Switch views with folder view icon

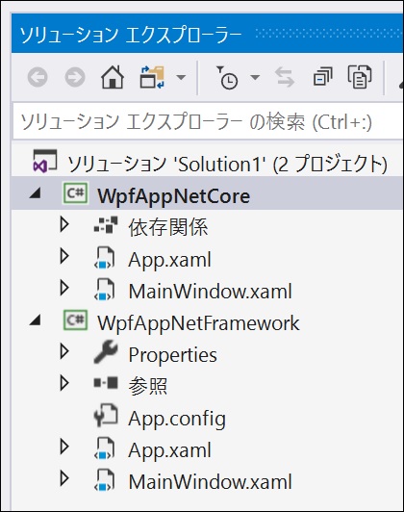pyautogui.click(x=152, y=77)
